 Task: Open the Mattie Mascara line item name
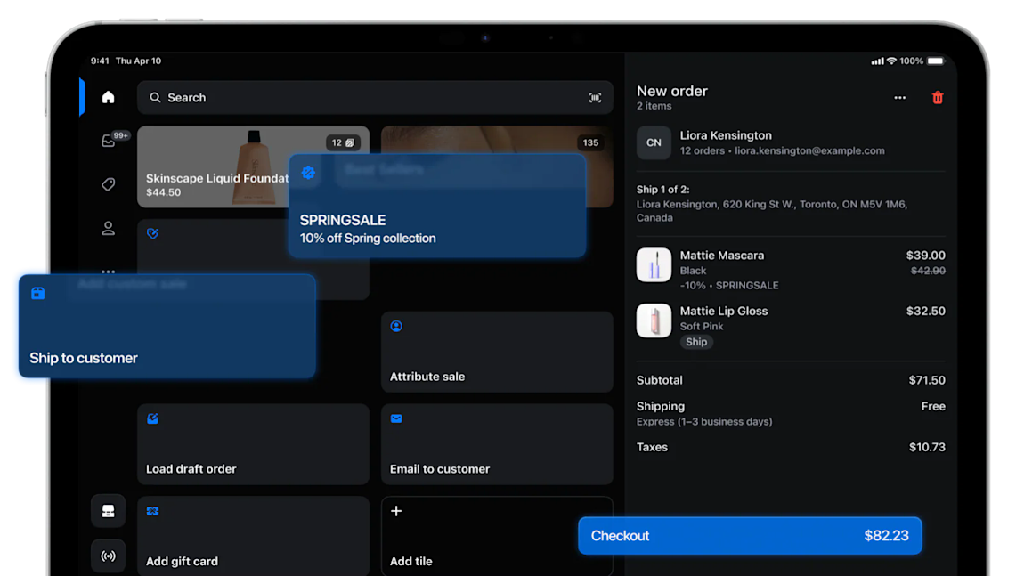pyautogui.click(x=721, y=256)
